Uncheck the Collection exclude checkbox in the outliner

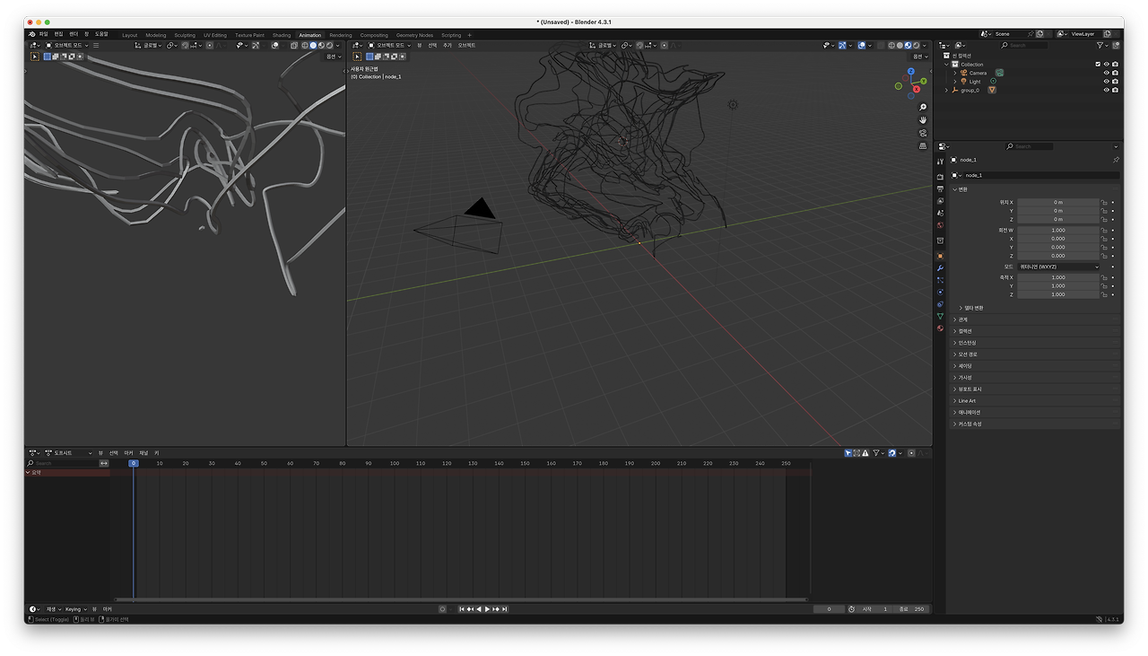pyautogui.click(x=1097, y=65)
